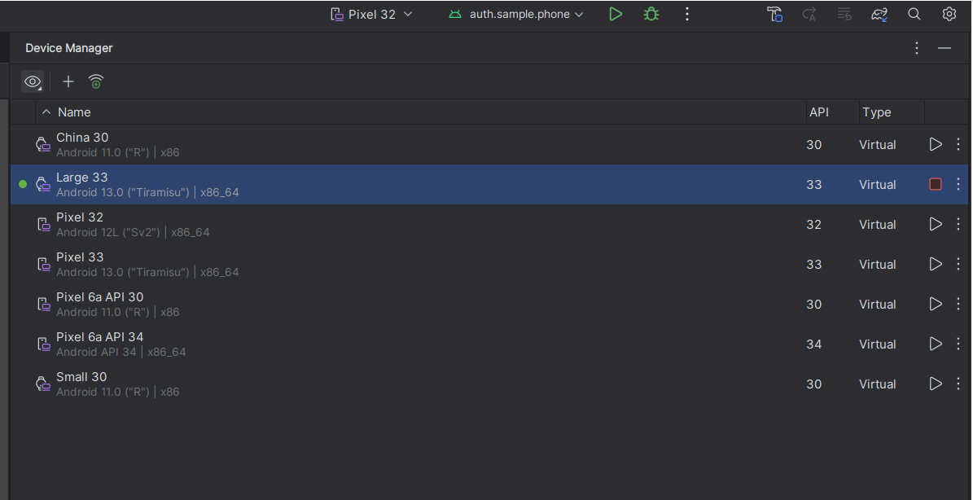Click Sync Project with Gradle Files icon
The width and height of the screenshot is (973, 500).
click(x=879, y=14)
